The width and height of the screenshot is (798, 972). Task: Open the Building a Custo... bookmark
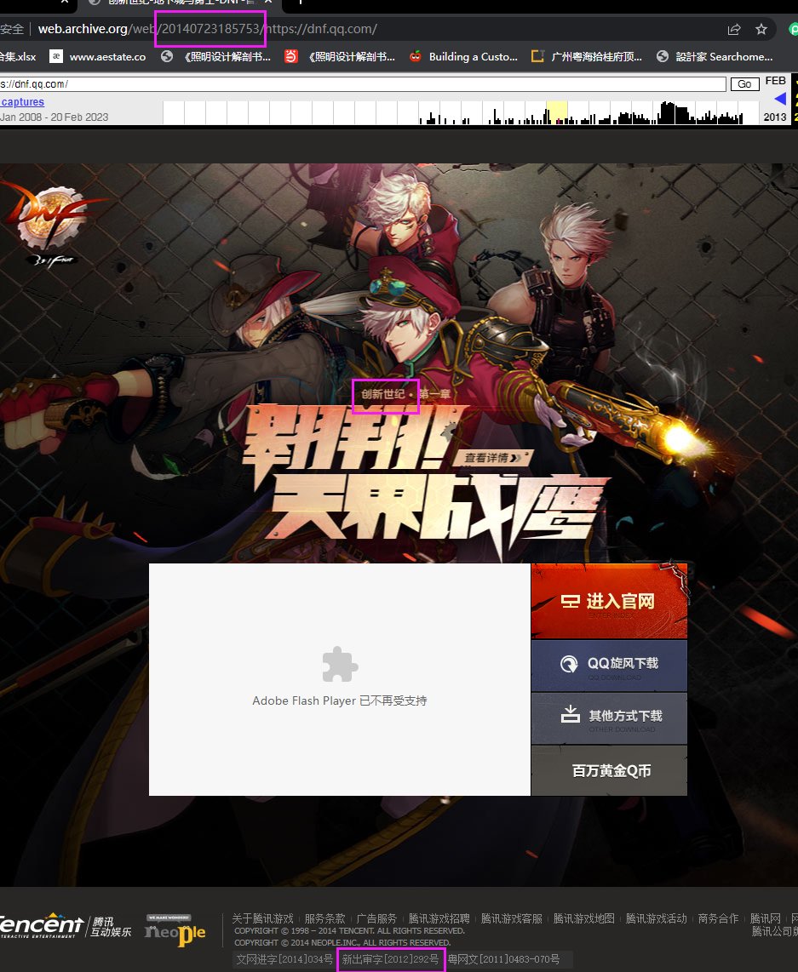[464, 56]
